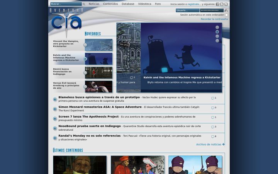Image resolution: width=278 pixels, height=174 pixels.
Task: Toggle Sesión automática en este ordenador checkbox
Action: [226, 15]
